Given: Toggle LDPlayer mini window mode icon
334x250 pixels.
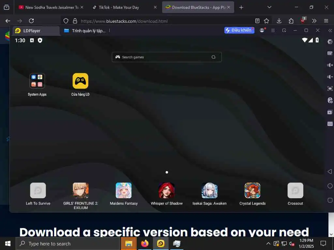Looking at the screenshot, I should (x=284, y=30).
